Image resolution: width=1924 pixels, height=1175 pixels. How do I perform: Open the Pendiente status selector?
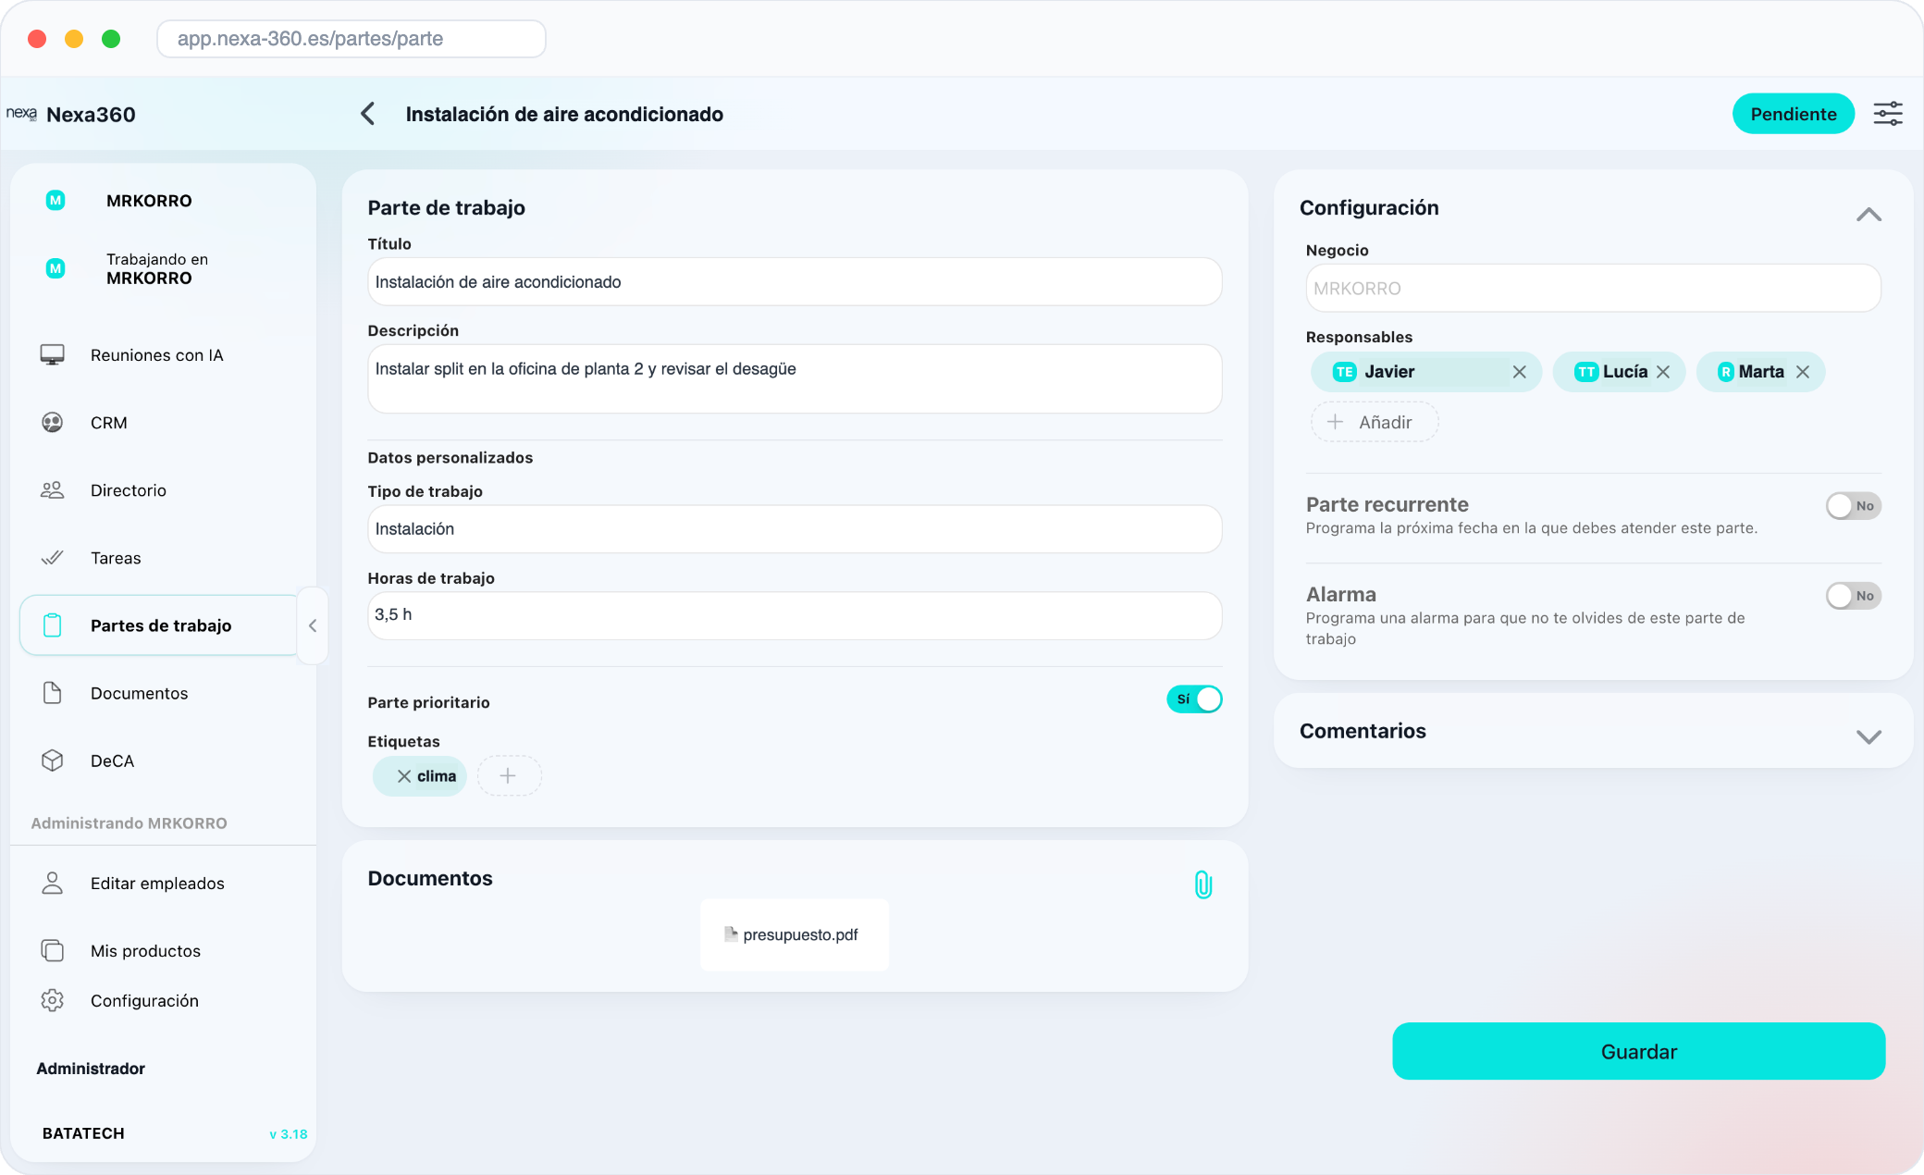point(1793,114)
